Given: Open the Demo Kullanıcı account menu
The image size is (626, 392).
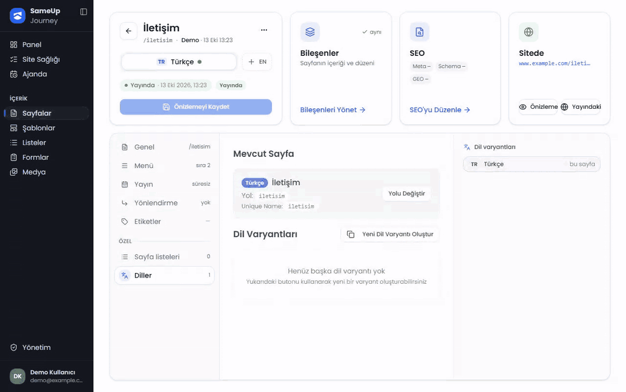Looking at the screenshot, I should tap(47, 376).
